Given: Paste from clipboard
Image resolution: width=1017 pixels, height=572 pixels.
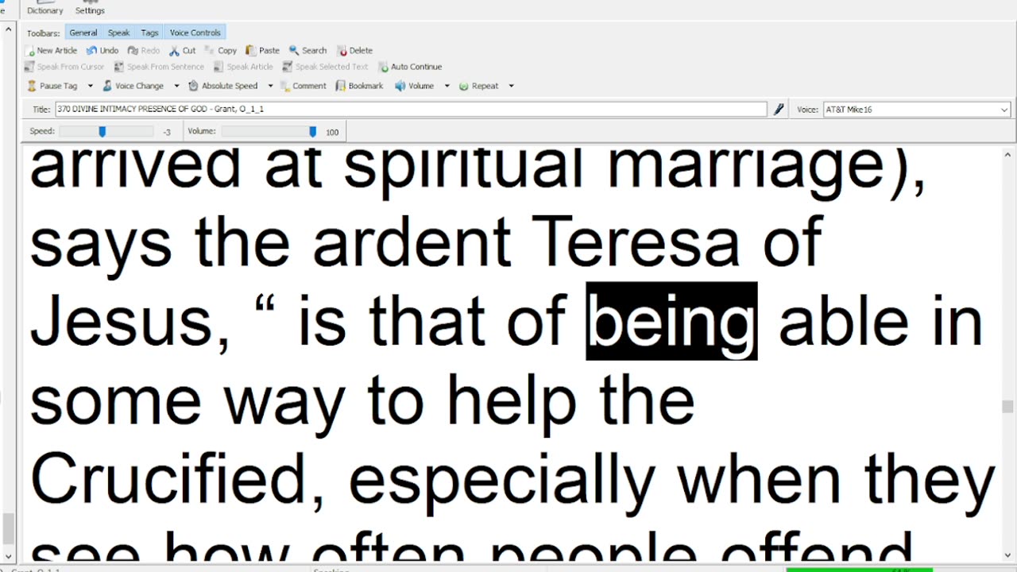Looking at the screenshot, I should 263,50.
